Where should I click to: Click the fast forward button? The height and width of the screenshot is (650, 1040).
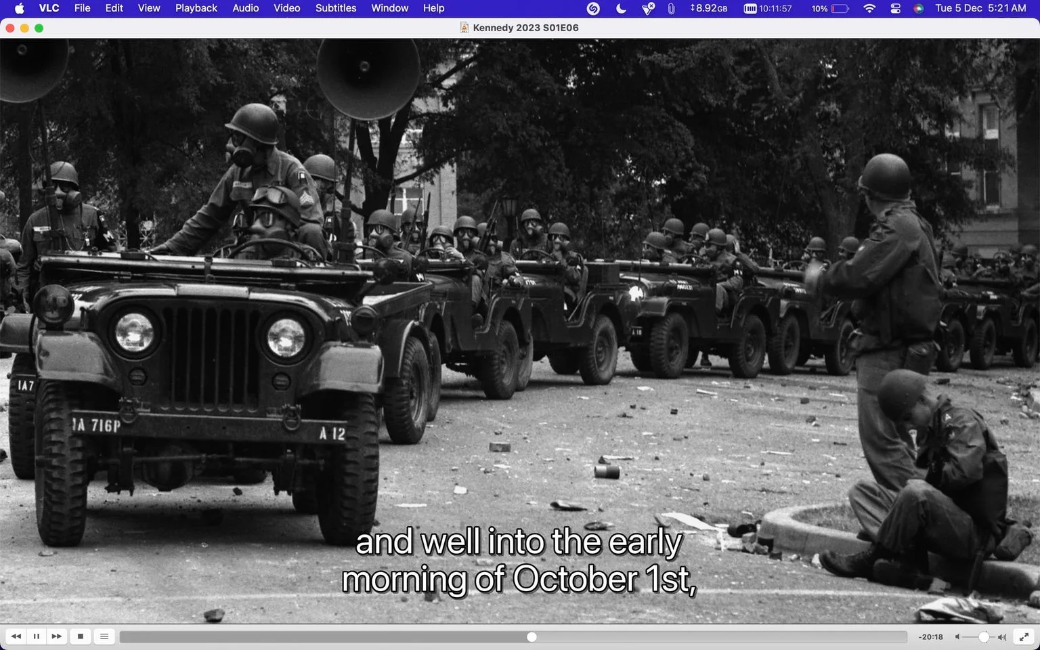57,636
